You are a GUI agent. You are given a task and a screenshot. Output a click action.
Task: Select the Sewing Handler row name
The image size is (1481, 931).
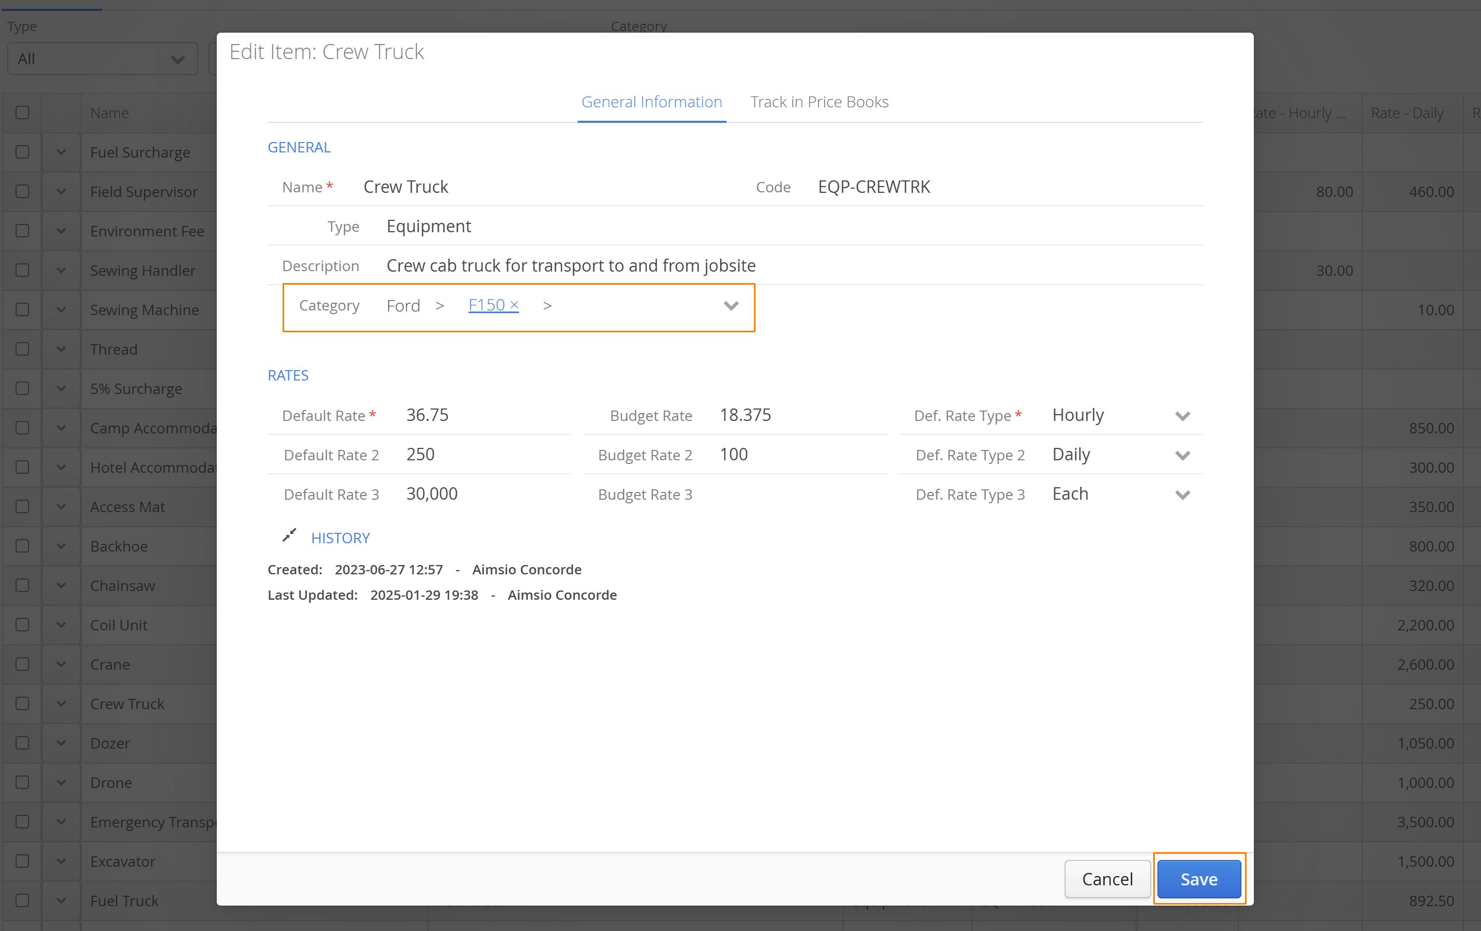[x=143, y=271]
